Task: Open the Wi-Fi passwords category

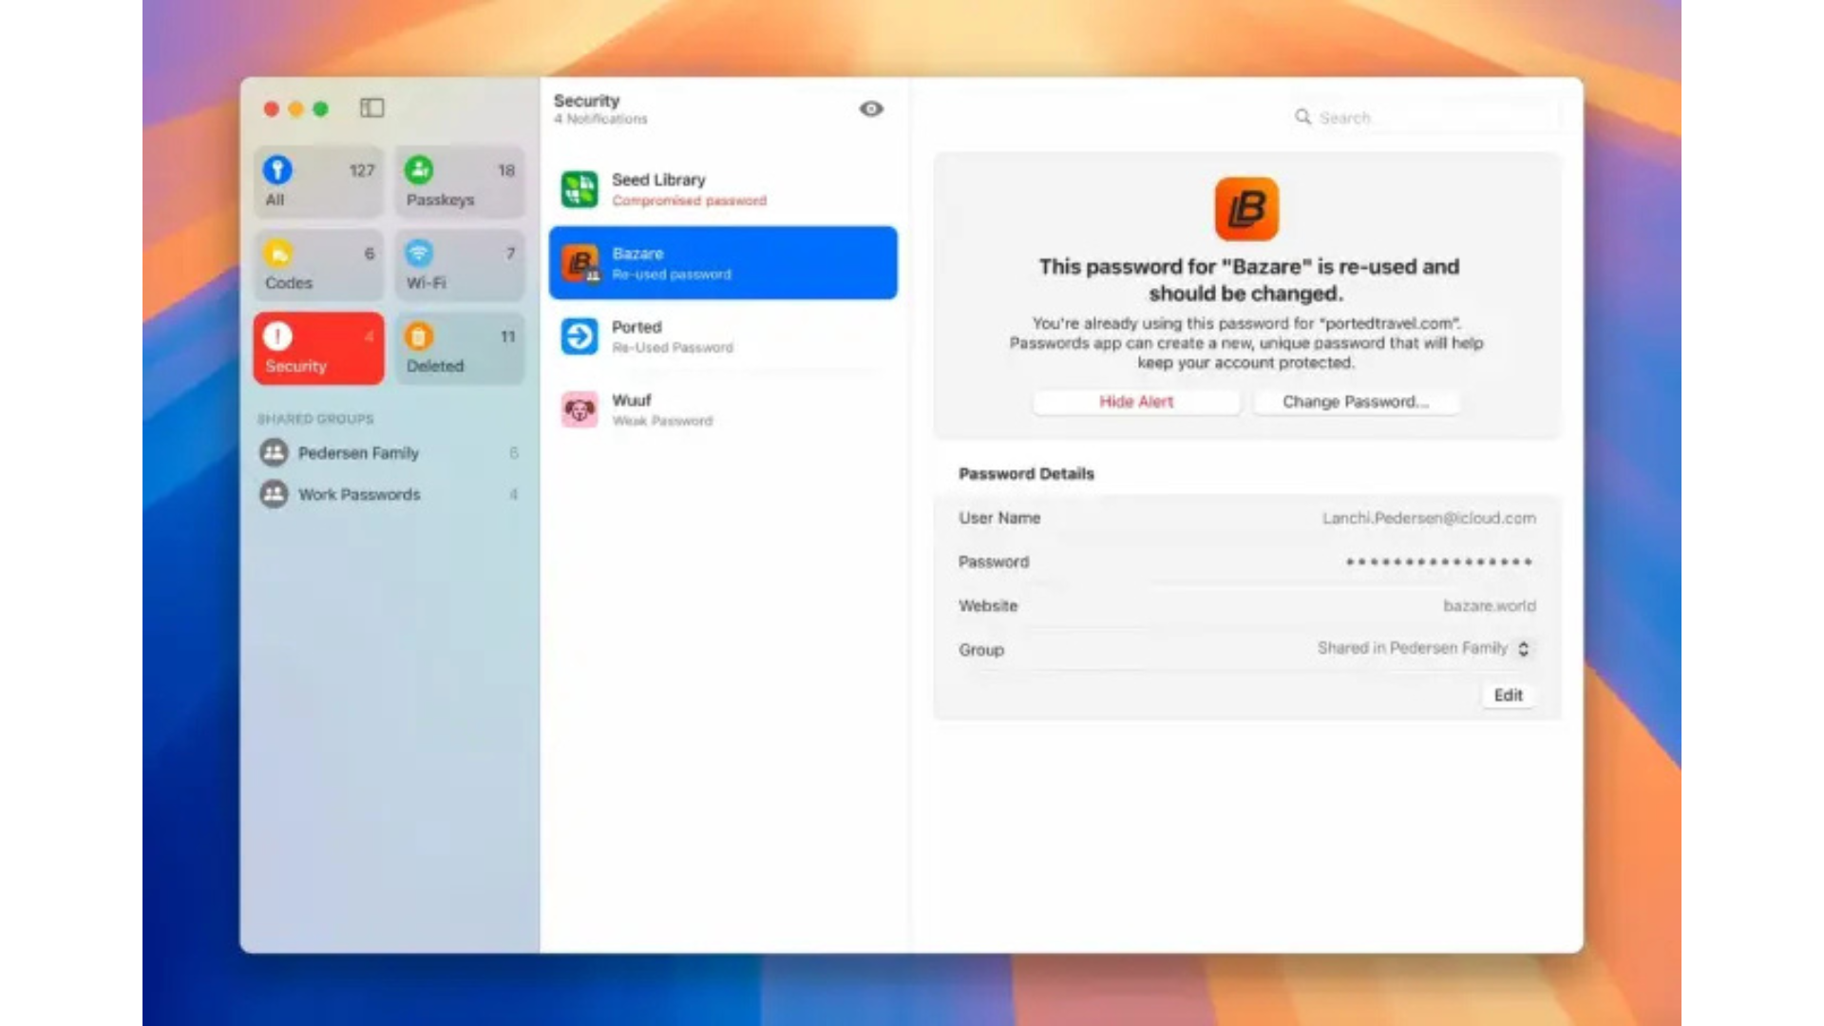Action: pos(460,266)
